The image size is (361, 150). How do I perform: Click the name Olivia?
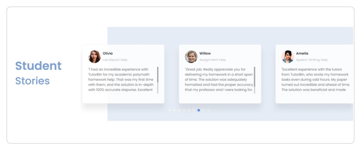click(x=108, y=53)
